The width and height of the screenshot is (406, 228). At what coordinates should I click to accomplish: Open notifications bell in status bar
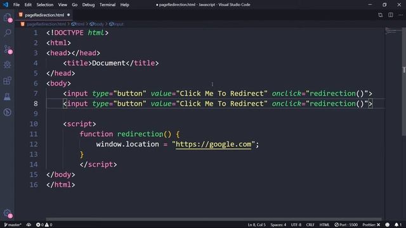point(398,225)
